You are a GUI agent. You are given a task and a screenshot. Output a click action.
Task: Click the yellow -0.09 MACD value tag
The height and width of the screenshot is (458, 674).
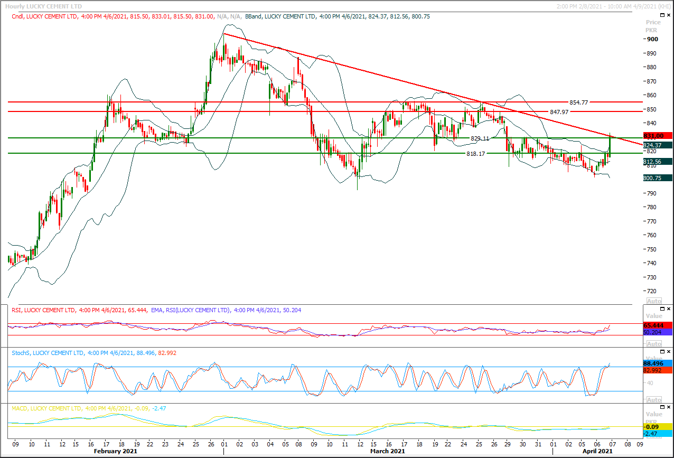pos(658,426)
